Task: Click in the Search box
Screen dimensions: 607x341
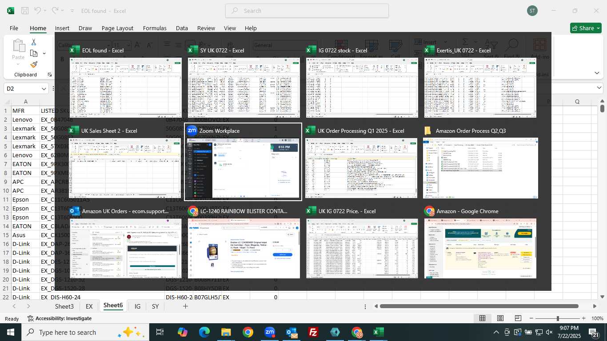Action: (x=307, y=11)
